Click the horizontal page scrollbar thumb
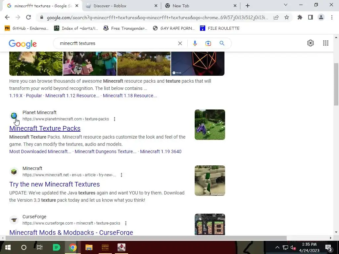Viewport: 339px width, 254px height. pyautogui.click(x=146, y=238)
